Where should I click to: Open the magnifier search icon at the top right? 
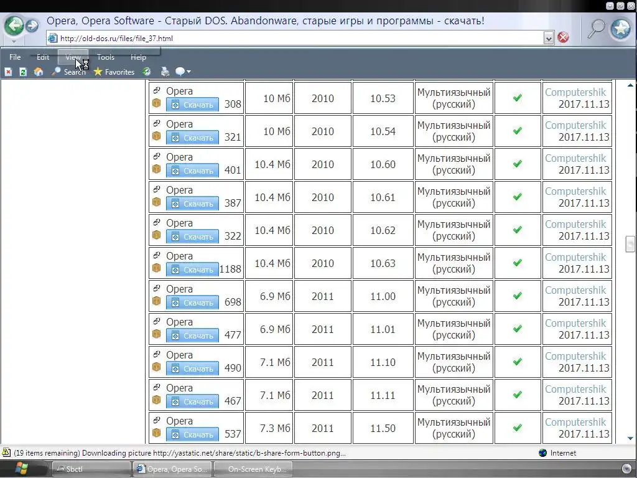pos(597,29)
